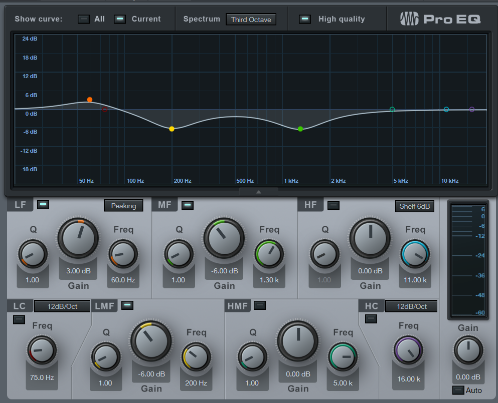498x403 pixels.
Task: Toggle the Show curve All button
Action: click(84, 19)
